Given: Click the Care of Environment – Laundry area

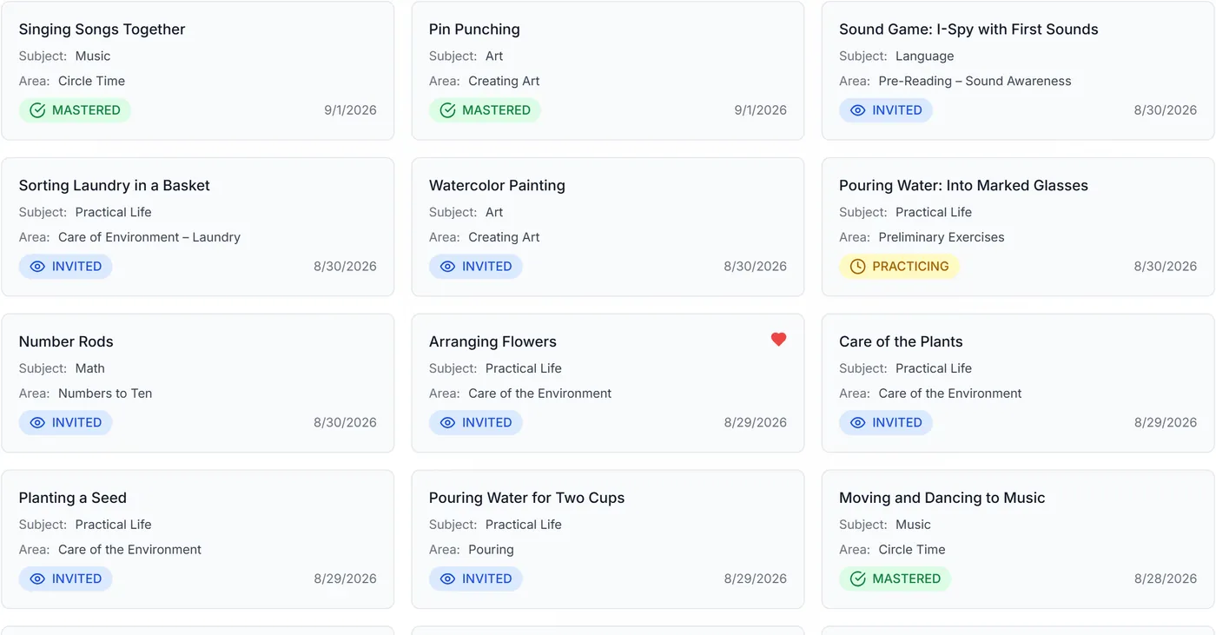Looking at the screenshot, I should (149, 238).
